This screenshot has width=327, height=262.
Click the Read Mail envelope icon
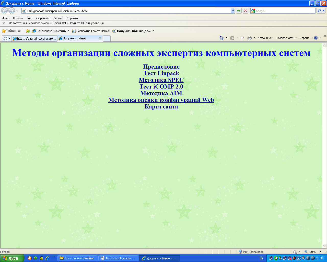point(242,38)
